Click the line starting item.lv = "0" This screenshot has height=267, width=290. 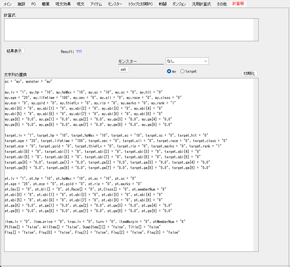click(95, 222)
